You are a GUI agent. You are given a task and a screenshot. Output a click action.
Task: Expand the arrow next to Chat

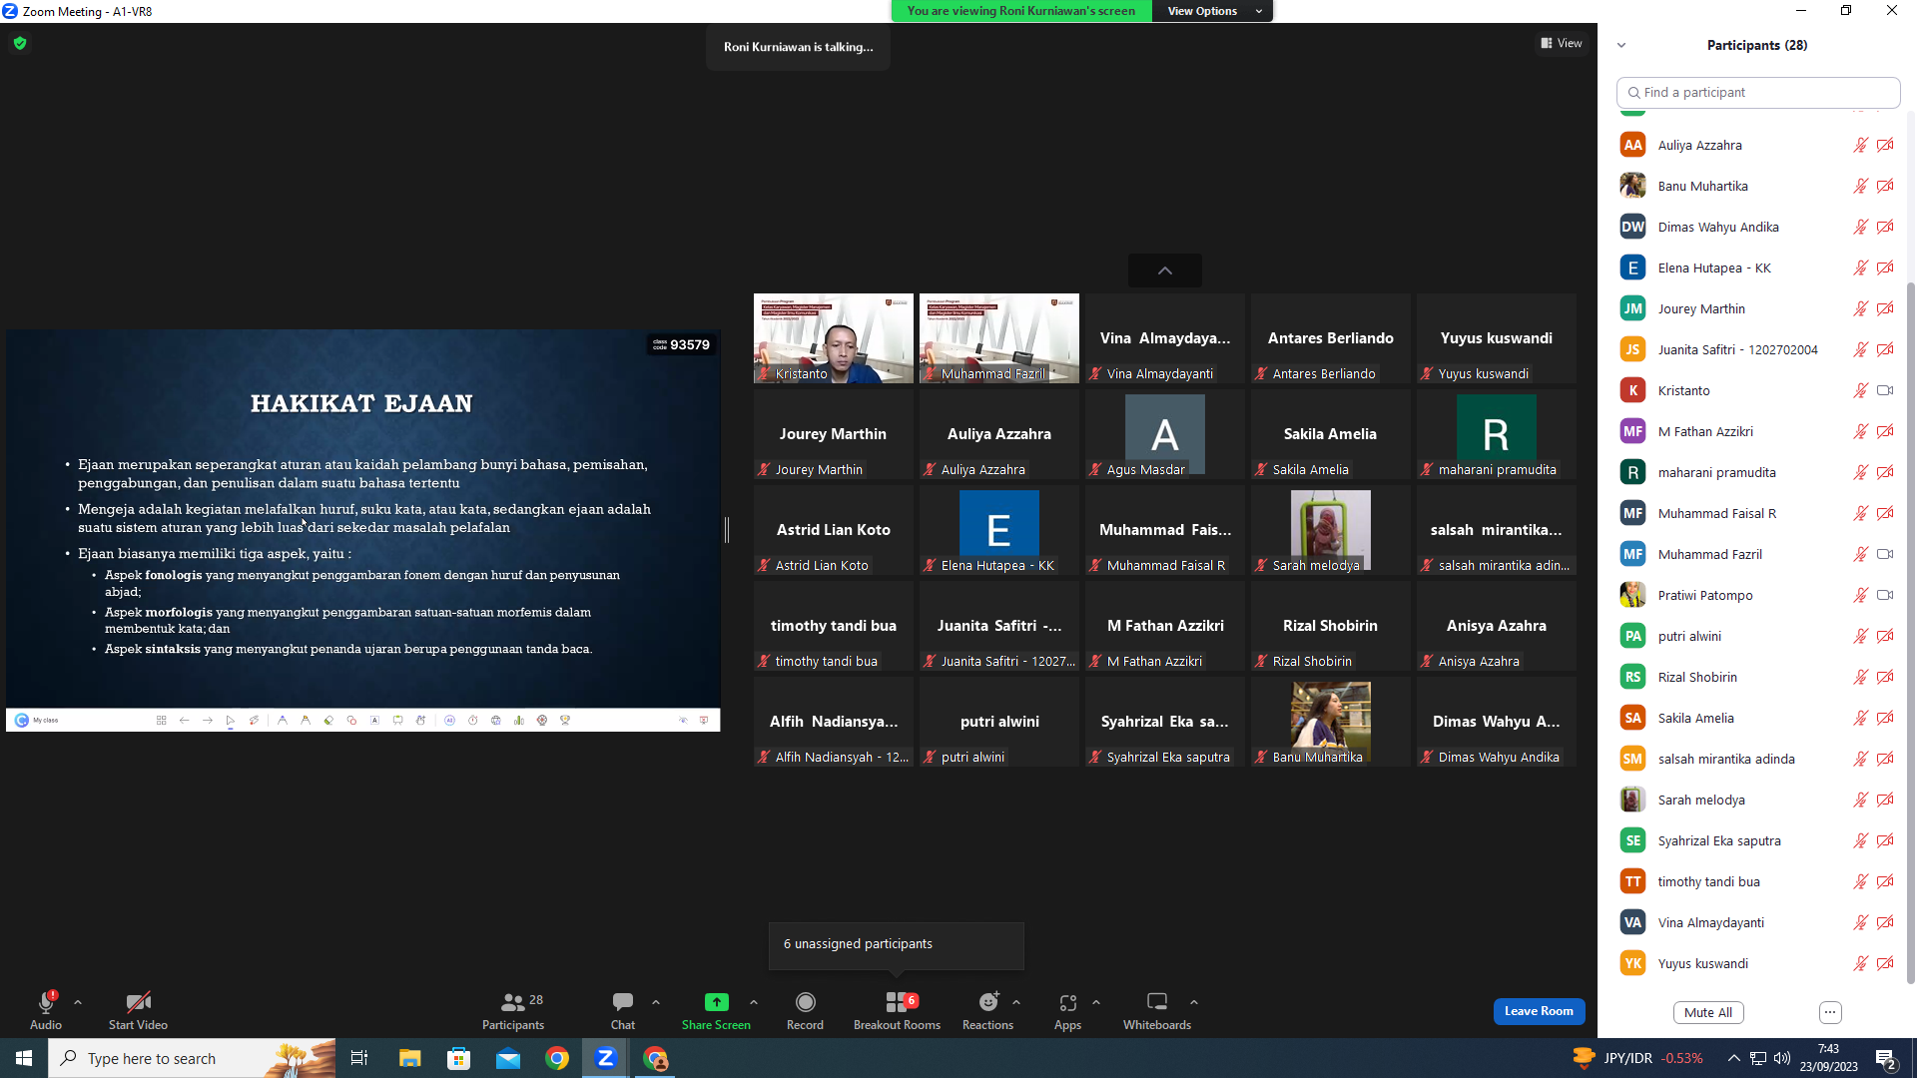coord(656,1002)
